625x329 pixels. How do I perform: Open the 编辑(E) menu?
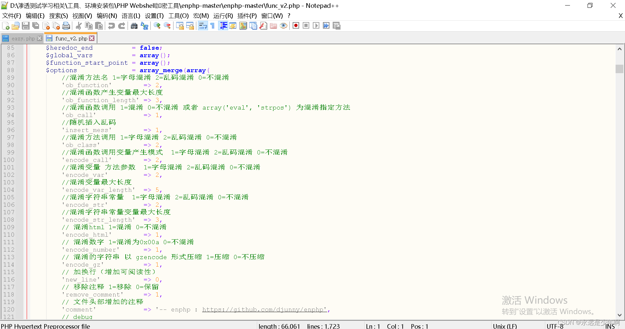(35, 16)
